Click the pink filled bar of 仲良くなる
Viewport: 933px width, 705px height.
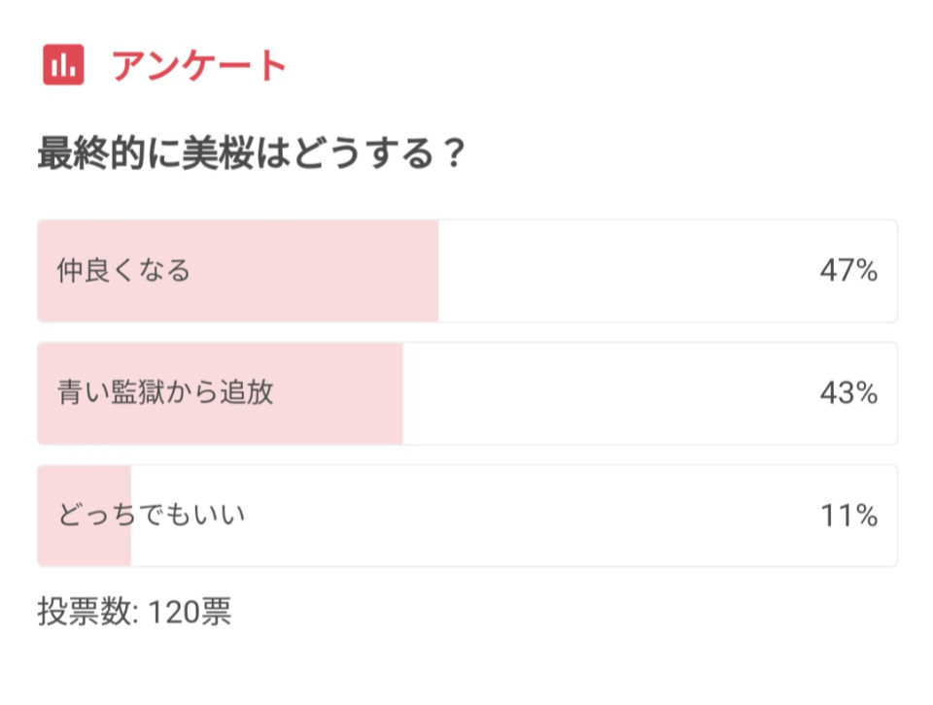238,271
